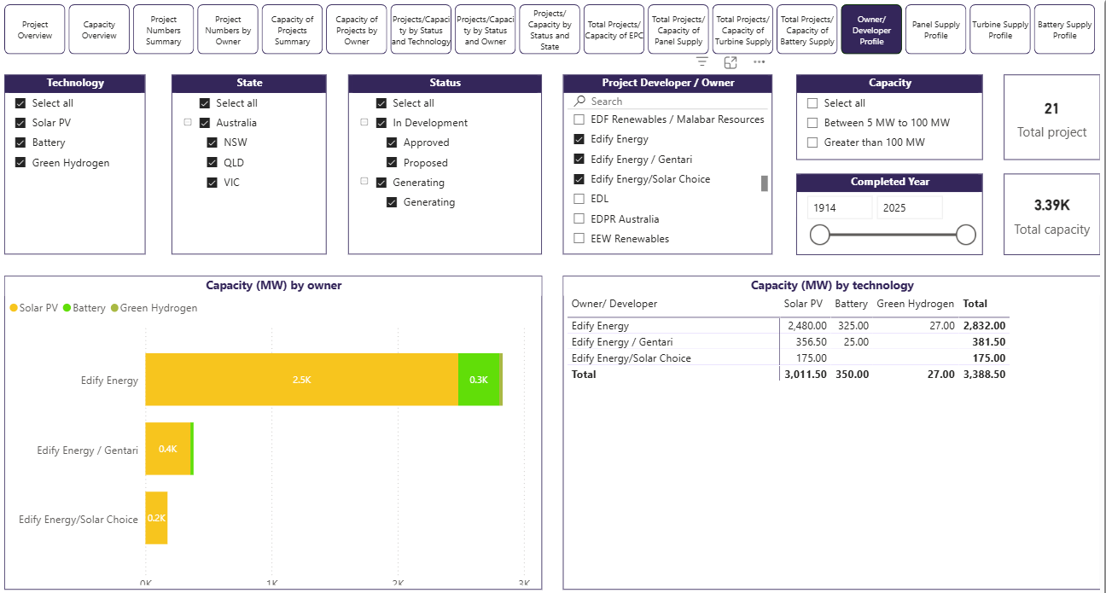Go to Project Numbers by Owner page
The image size is (1106, 593).
coord(228,30)
